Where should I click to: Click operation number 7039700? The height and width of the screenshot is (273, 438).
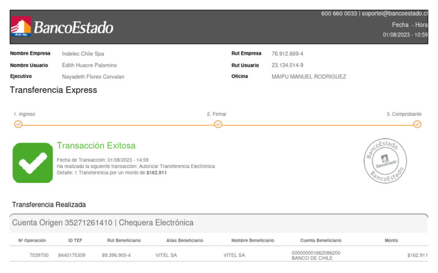pos(39,255)
